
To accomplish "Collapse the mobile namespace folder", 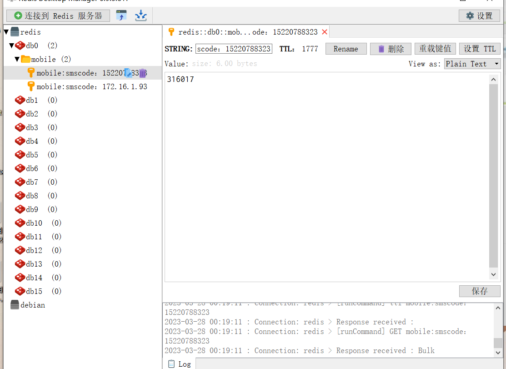I will click(x=17, y=59).
